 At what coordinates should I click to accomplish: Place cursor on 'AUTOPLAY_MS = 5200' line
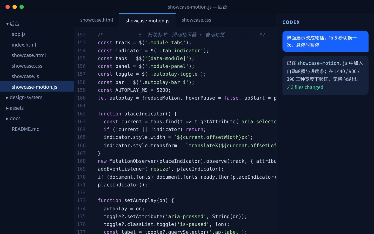pos(134,90)
